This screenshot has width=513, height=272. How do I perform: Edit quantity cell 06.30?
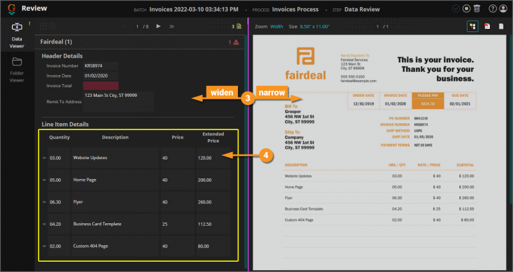[x=59, y=202]
